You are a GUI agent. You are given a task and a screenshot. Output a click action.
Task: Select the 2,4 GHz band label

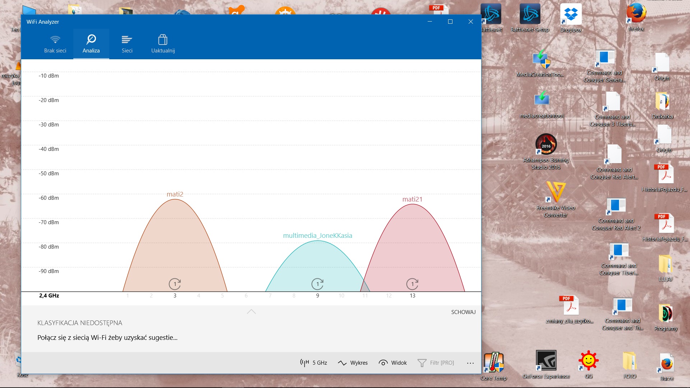pos(49,296)
